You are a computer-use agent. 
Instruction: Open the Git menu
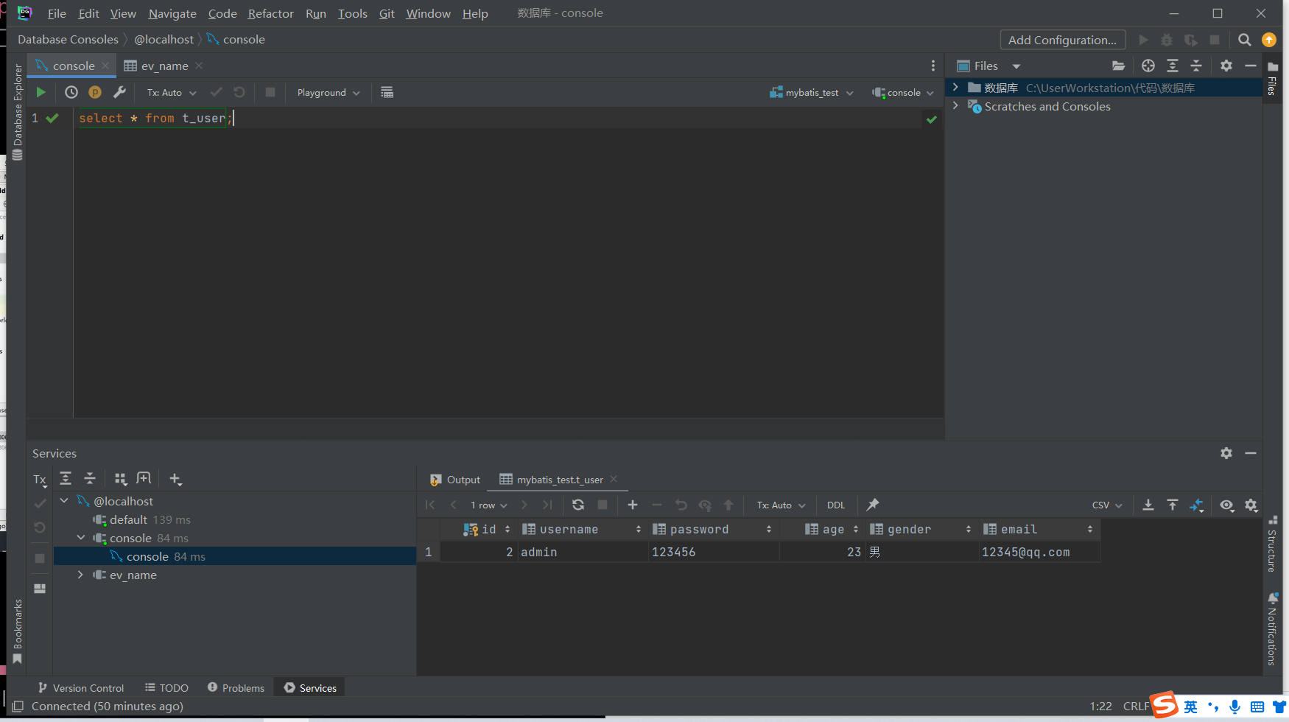(387, 13)
